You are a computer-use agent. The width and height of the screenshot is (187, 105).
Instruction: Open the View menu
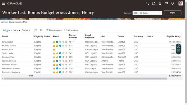(17, 30)
